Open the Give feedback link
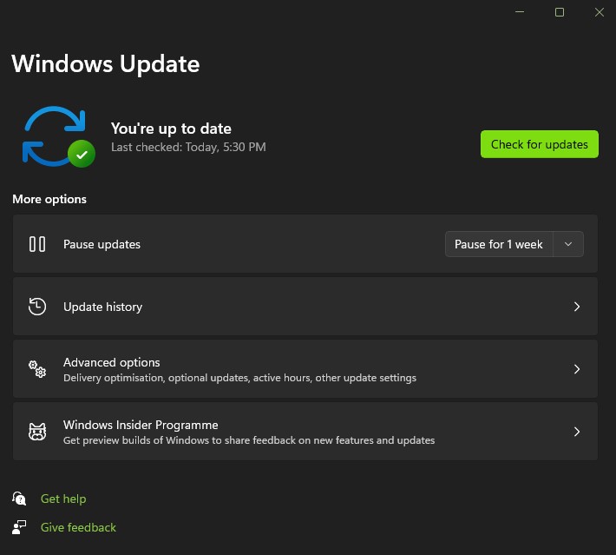616x555 pixels. point(78,527)
